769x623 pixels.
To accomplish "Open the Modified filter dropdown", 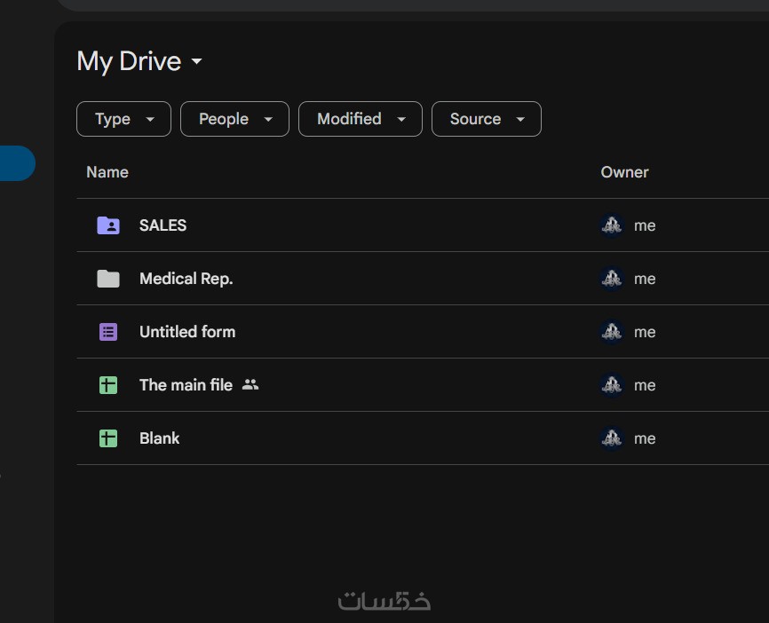I will click(x=360, y=119).
